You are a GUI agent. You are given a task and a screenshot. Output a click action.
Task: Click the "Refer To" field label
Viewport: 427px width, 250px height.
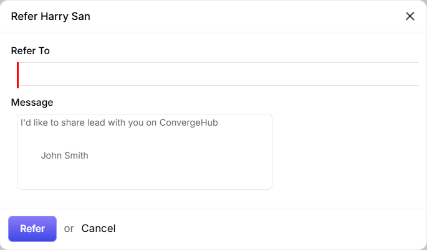(x=31, y=50)
